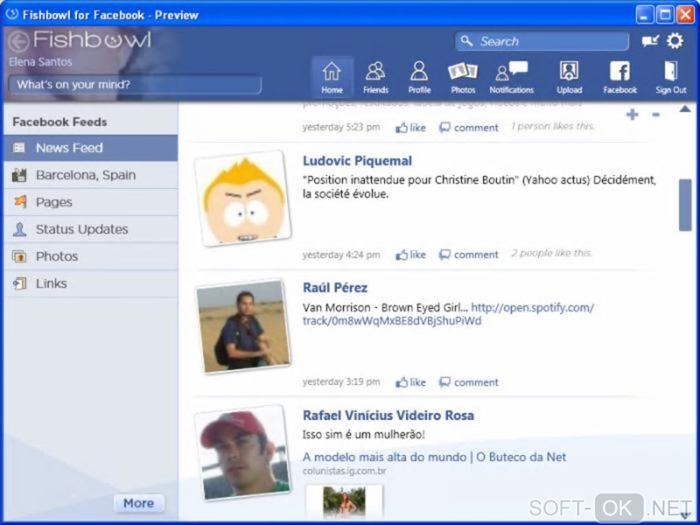The width and height of the screenshot is (700, 525).
Task: Open Status Updates feed
Action: pos(91,229)
